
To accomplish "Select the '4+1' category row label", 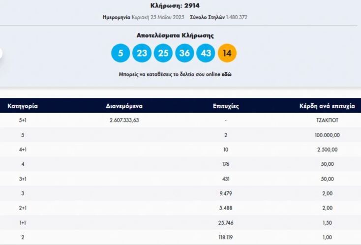I will pos(23,149).
